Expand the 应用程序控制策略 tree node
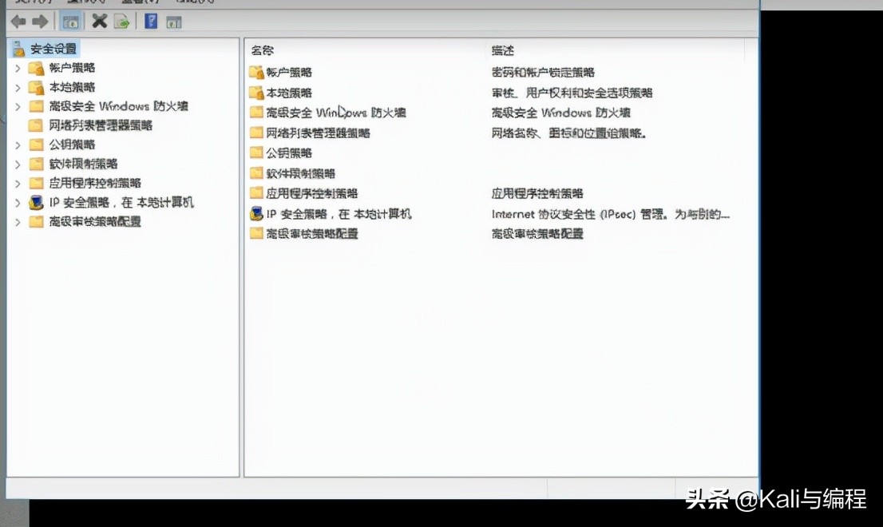Image resolution: width=883 pixels, height=527 pixels. 18,183
